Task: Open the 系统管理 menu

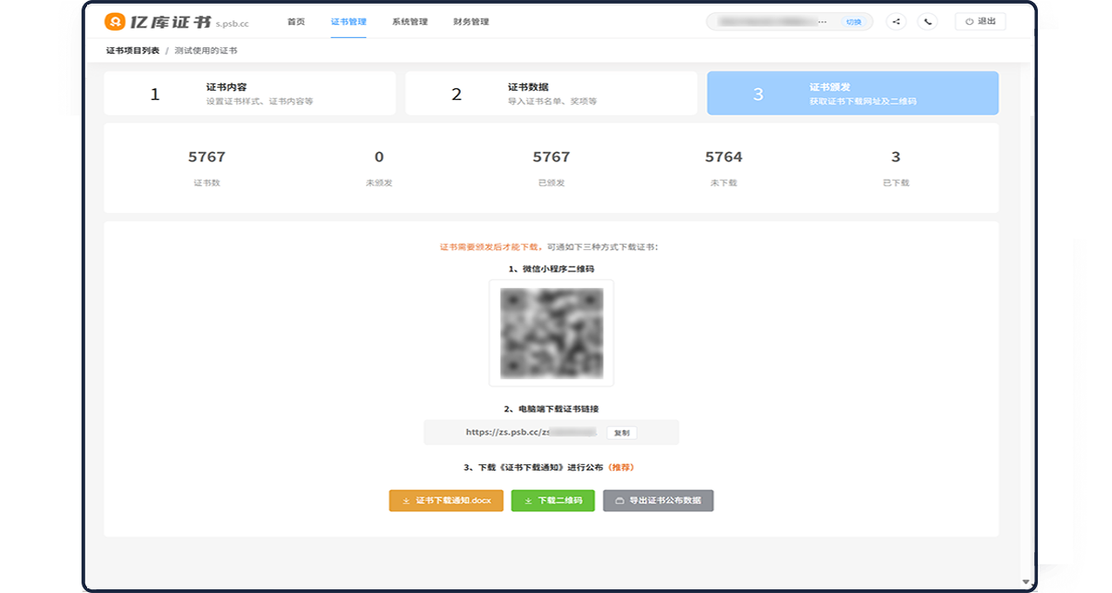Action: 410,21
